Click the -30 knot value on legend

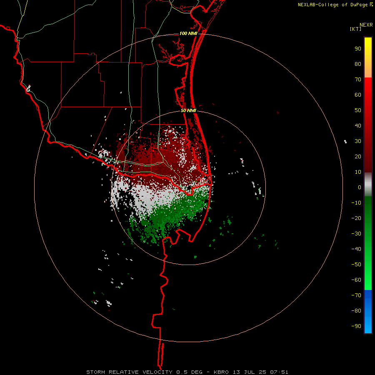[356, 234]
